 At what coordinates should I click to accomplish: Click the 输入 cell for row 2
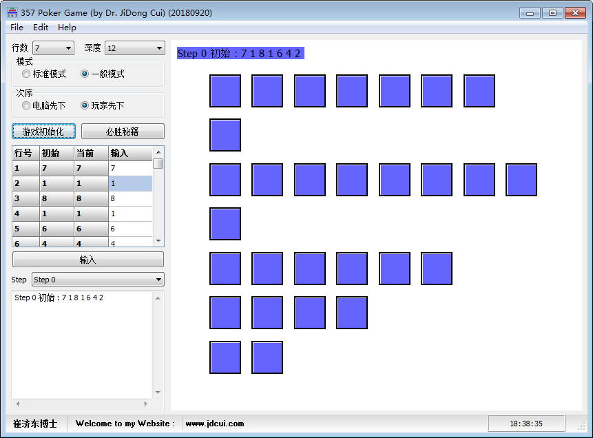[x=130, y=183]
